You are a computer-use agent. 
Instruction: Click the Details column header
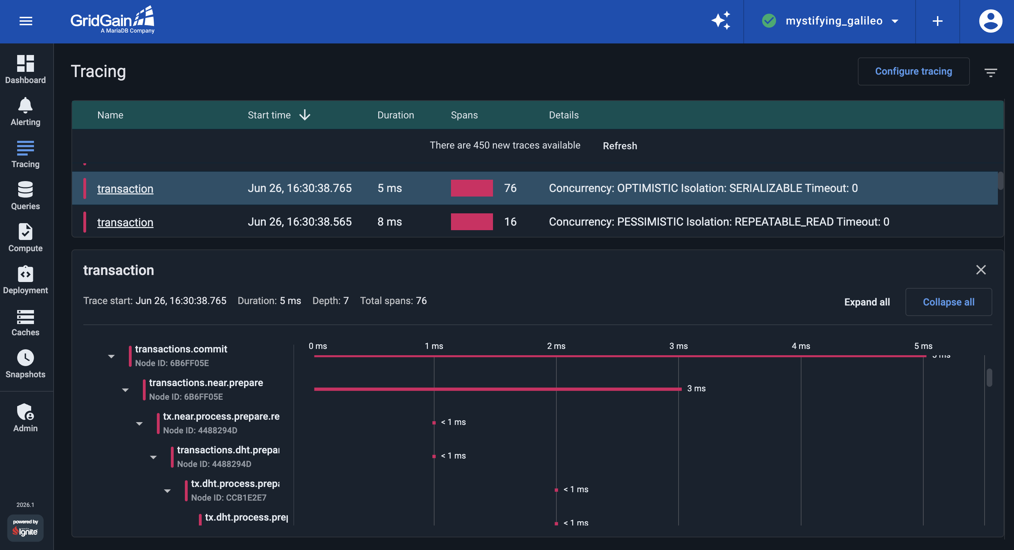click(564, 115)
